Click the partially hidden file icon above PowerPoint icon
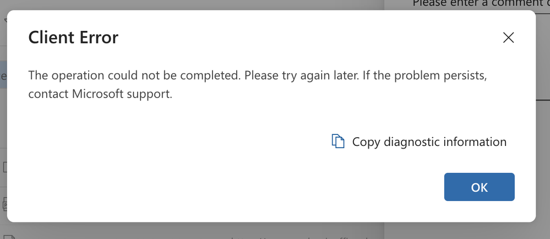550x239 pixels. pos(4,167)
